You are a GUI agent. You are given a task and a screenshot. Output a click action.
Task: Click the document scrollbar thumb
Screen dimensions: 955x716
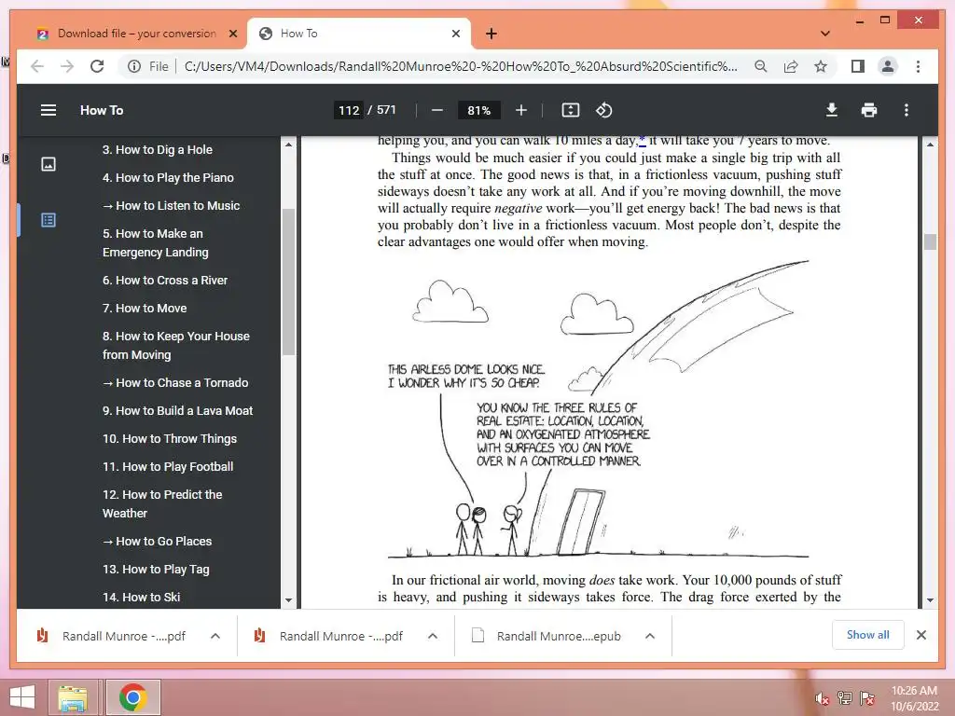tap(930, 241)
